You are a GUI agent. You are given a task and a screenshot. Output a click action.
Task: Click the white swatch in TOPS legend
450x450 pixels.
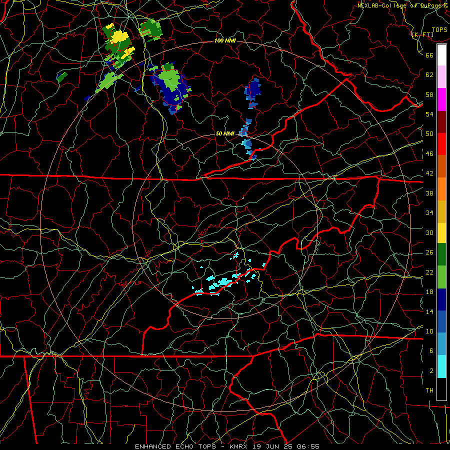tap(441, 55)
